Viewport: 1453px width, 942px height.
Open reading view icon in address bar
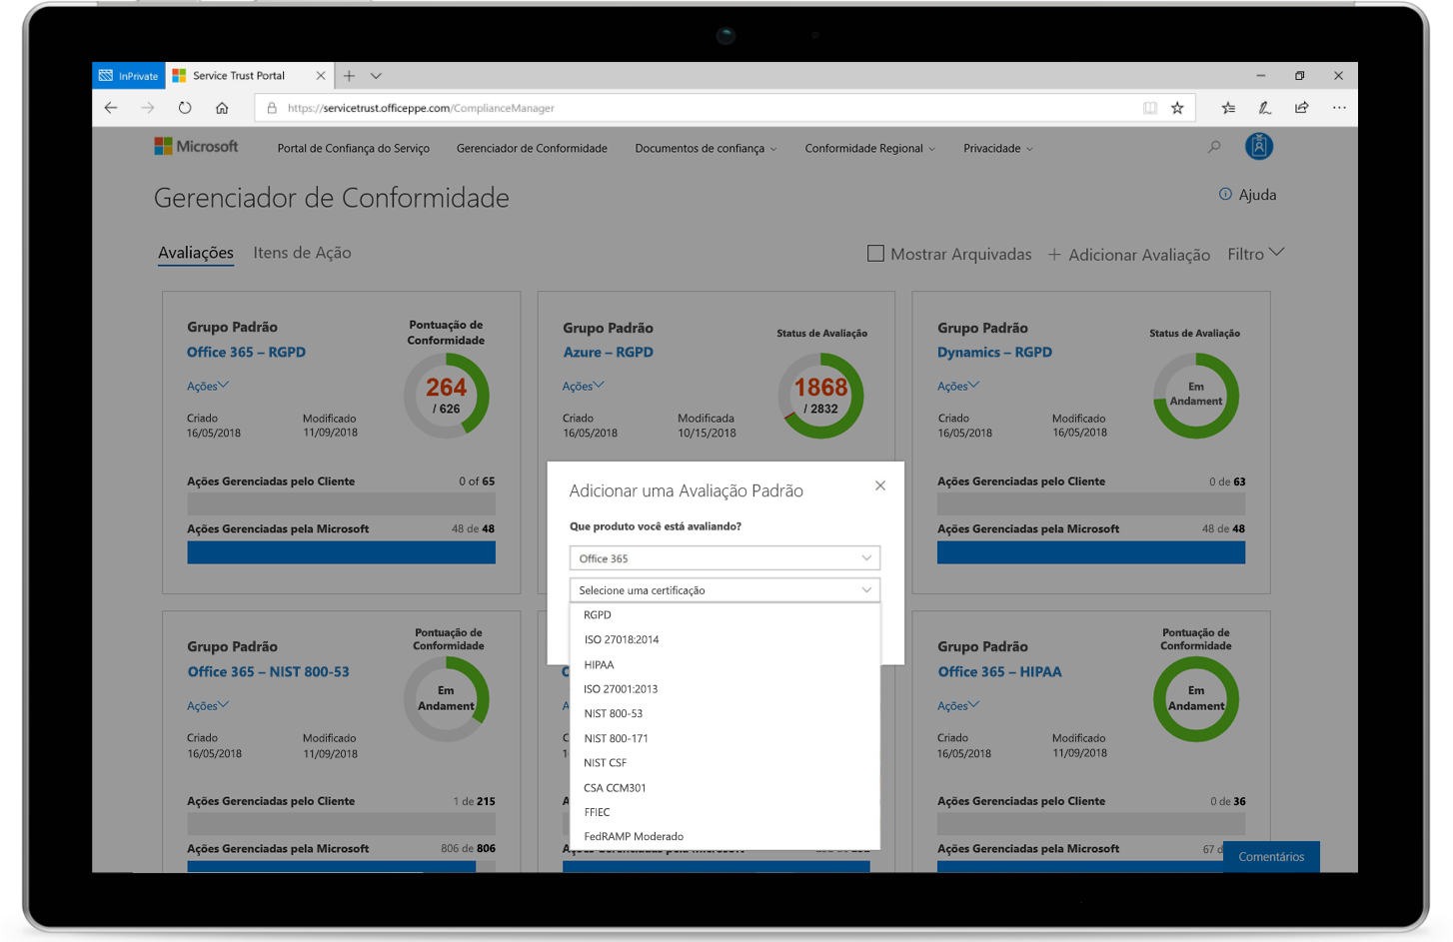(1150, 108)
